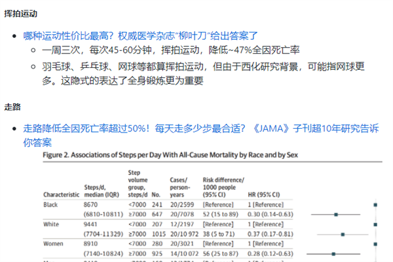Image resolution: width=393 pixels, height=262 pixels.
Task: Click the No. value 925
Action: (x=157, y=254)
